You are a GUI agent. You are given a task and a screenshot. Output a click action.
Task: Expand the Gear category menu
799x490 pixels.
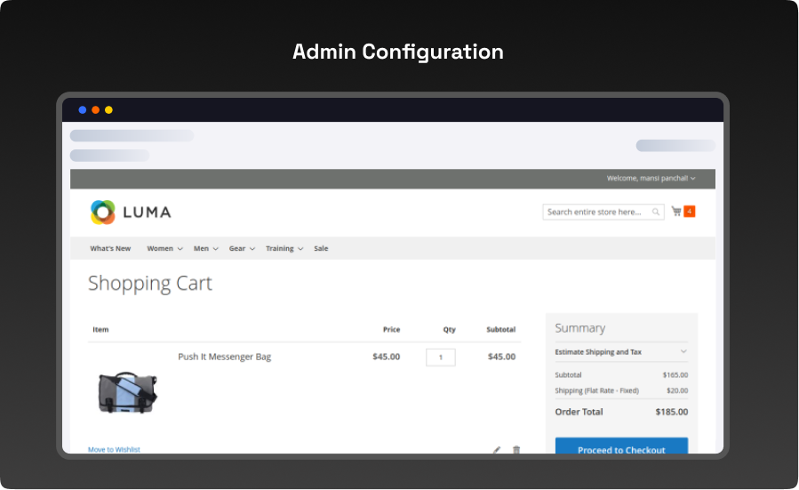tap(242, 249)
